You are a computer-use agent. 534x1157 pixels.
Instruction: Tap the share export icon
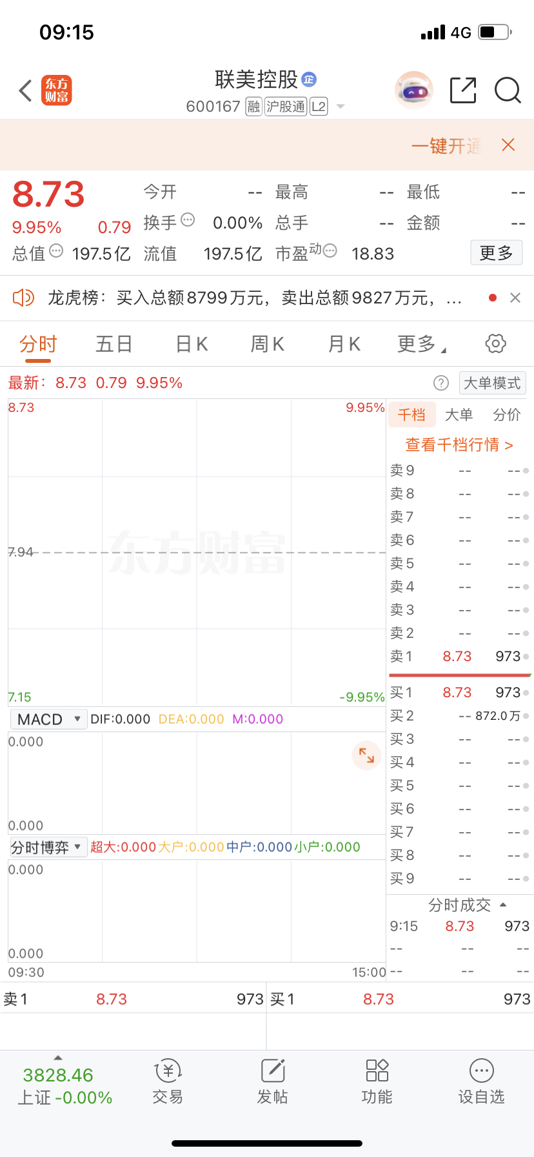click(463, 90)
